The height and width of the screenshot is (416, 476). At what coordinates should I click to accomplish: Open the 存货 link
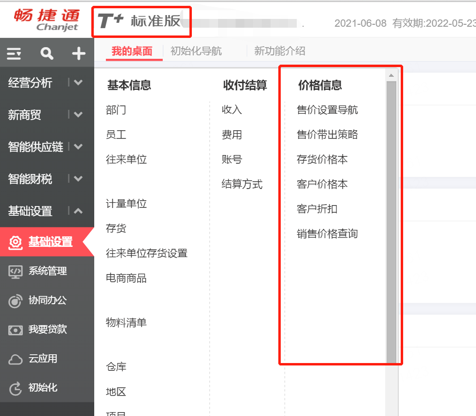(x=116, y=228)
